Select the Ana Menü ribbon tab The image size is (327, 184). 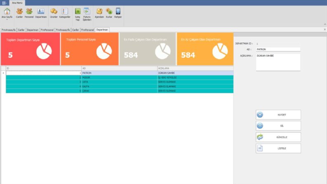pyautogui.click(x=17, y=3)
